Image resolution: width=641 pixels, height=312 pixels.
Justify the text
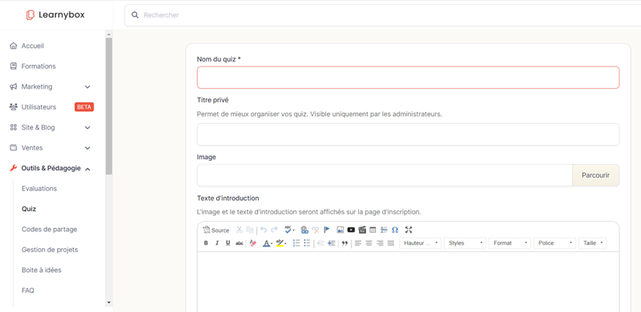[391, 243]
